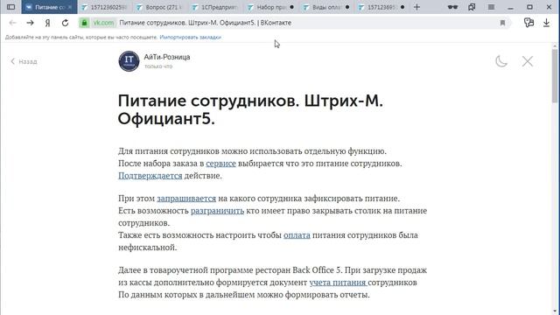The image size is (560, 315).
Task: Go forward with the browser forward arrow
Action: pos(30,23)
